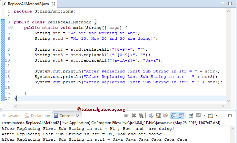Click Open Console icon
237x143 pixels.
coord(211,115)
